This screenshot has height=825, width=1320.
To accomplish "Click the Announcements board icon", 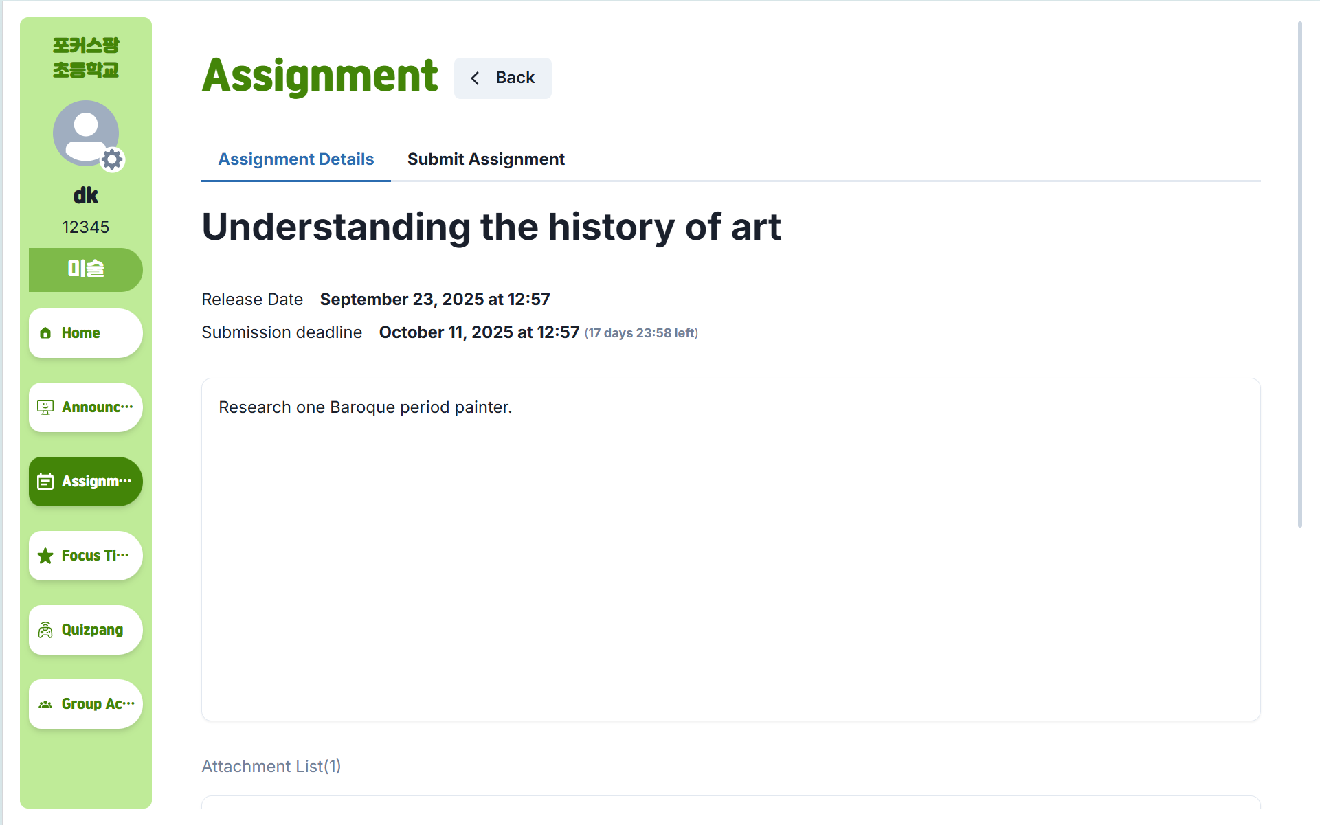I will point(45,407).
